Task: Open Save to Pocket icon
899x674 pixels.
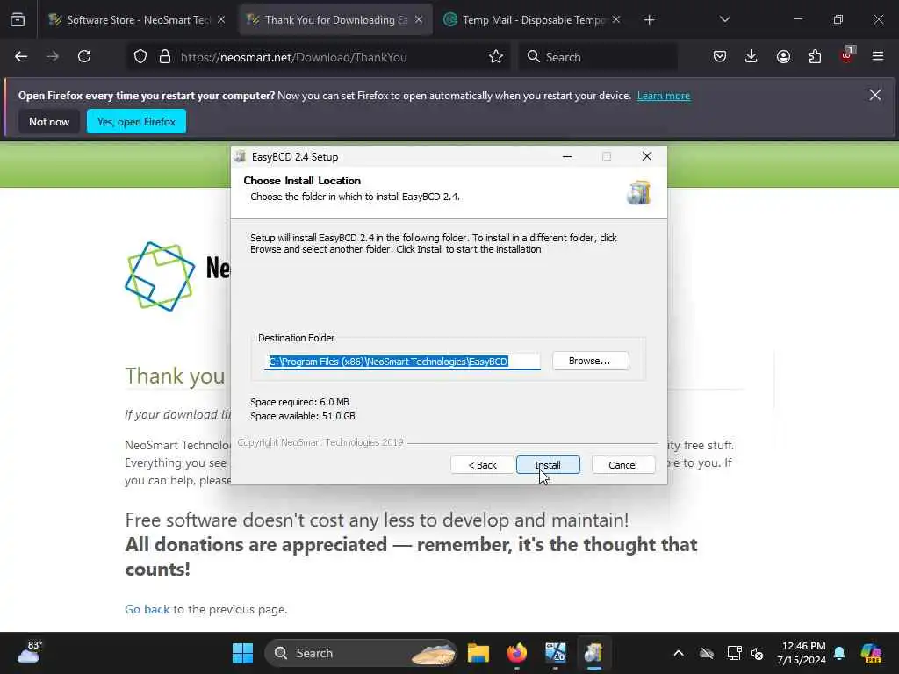Action: (720, 57)
